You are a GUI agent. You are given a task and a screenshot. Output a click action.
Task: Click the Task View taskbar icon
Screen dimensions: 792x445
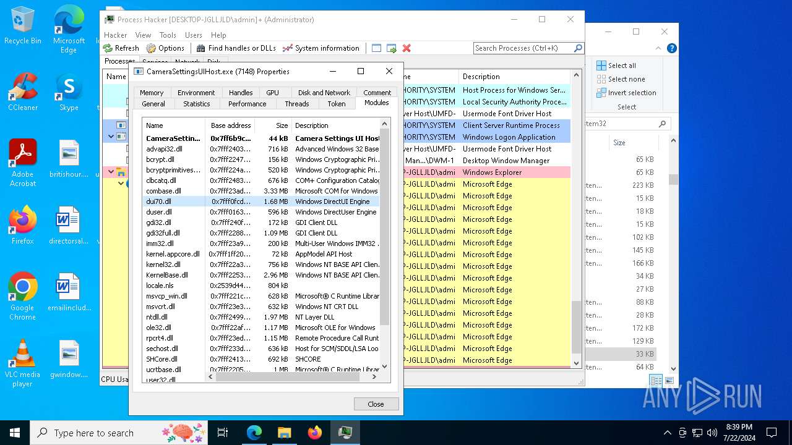coord(223,433)
